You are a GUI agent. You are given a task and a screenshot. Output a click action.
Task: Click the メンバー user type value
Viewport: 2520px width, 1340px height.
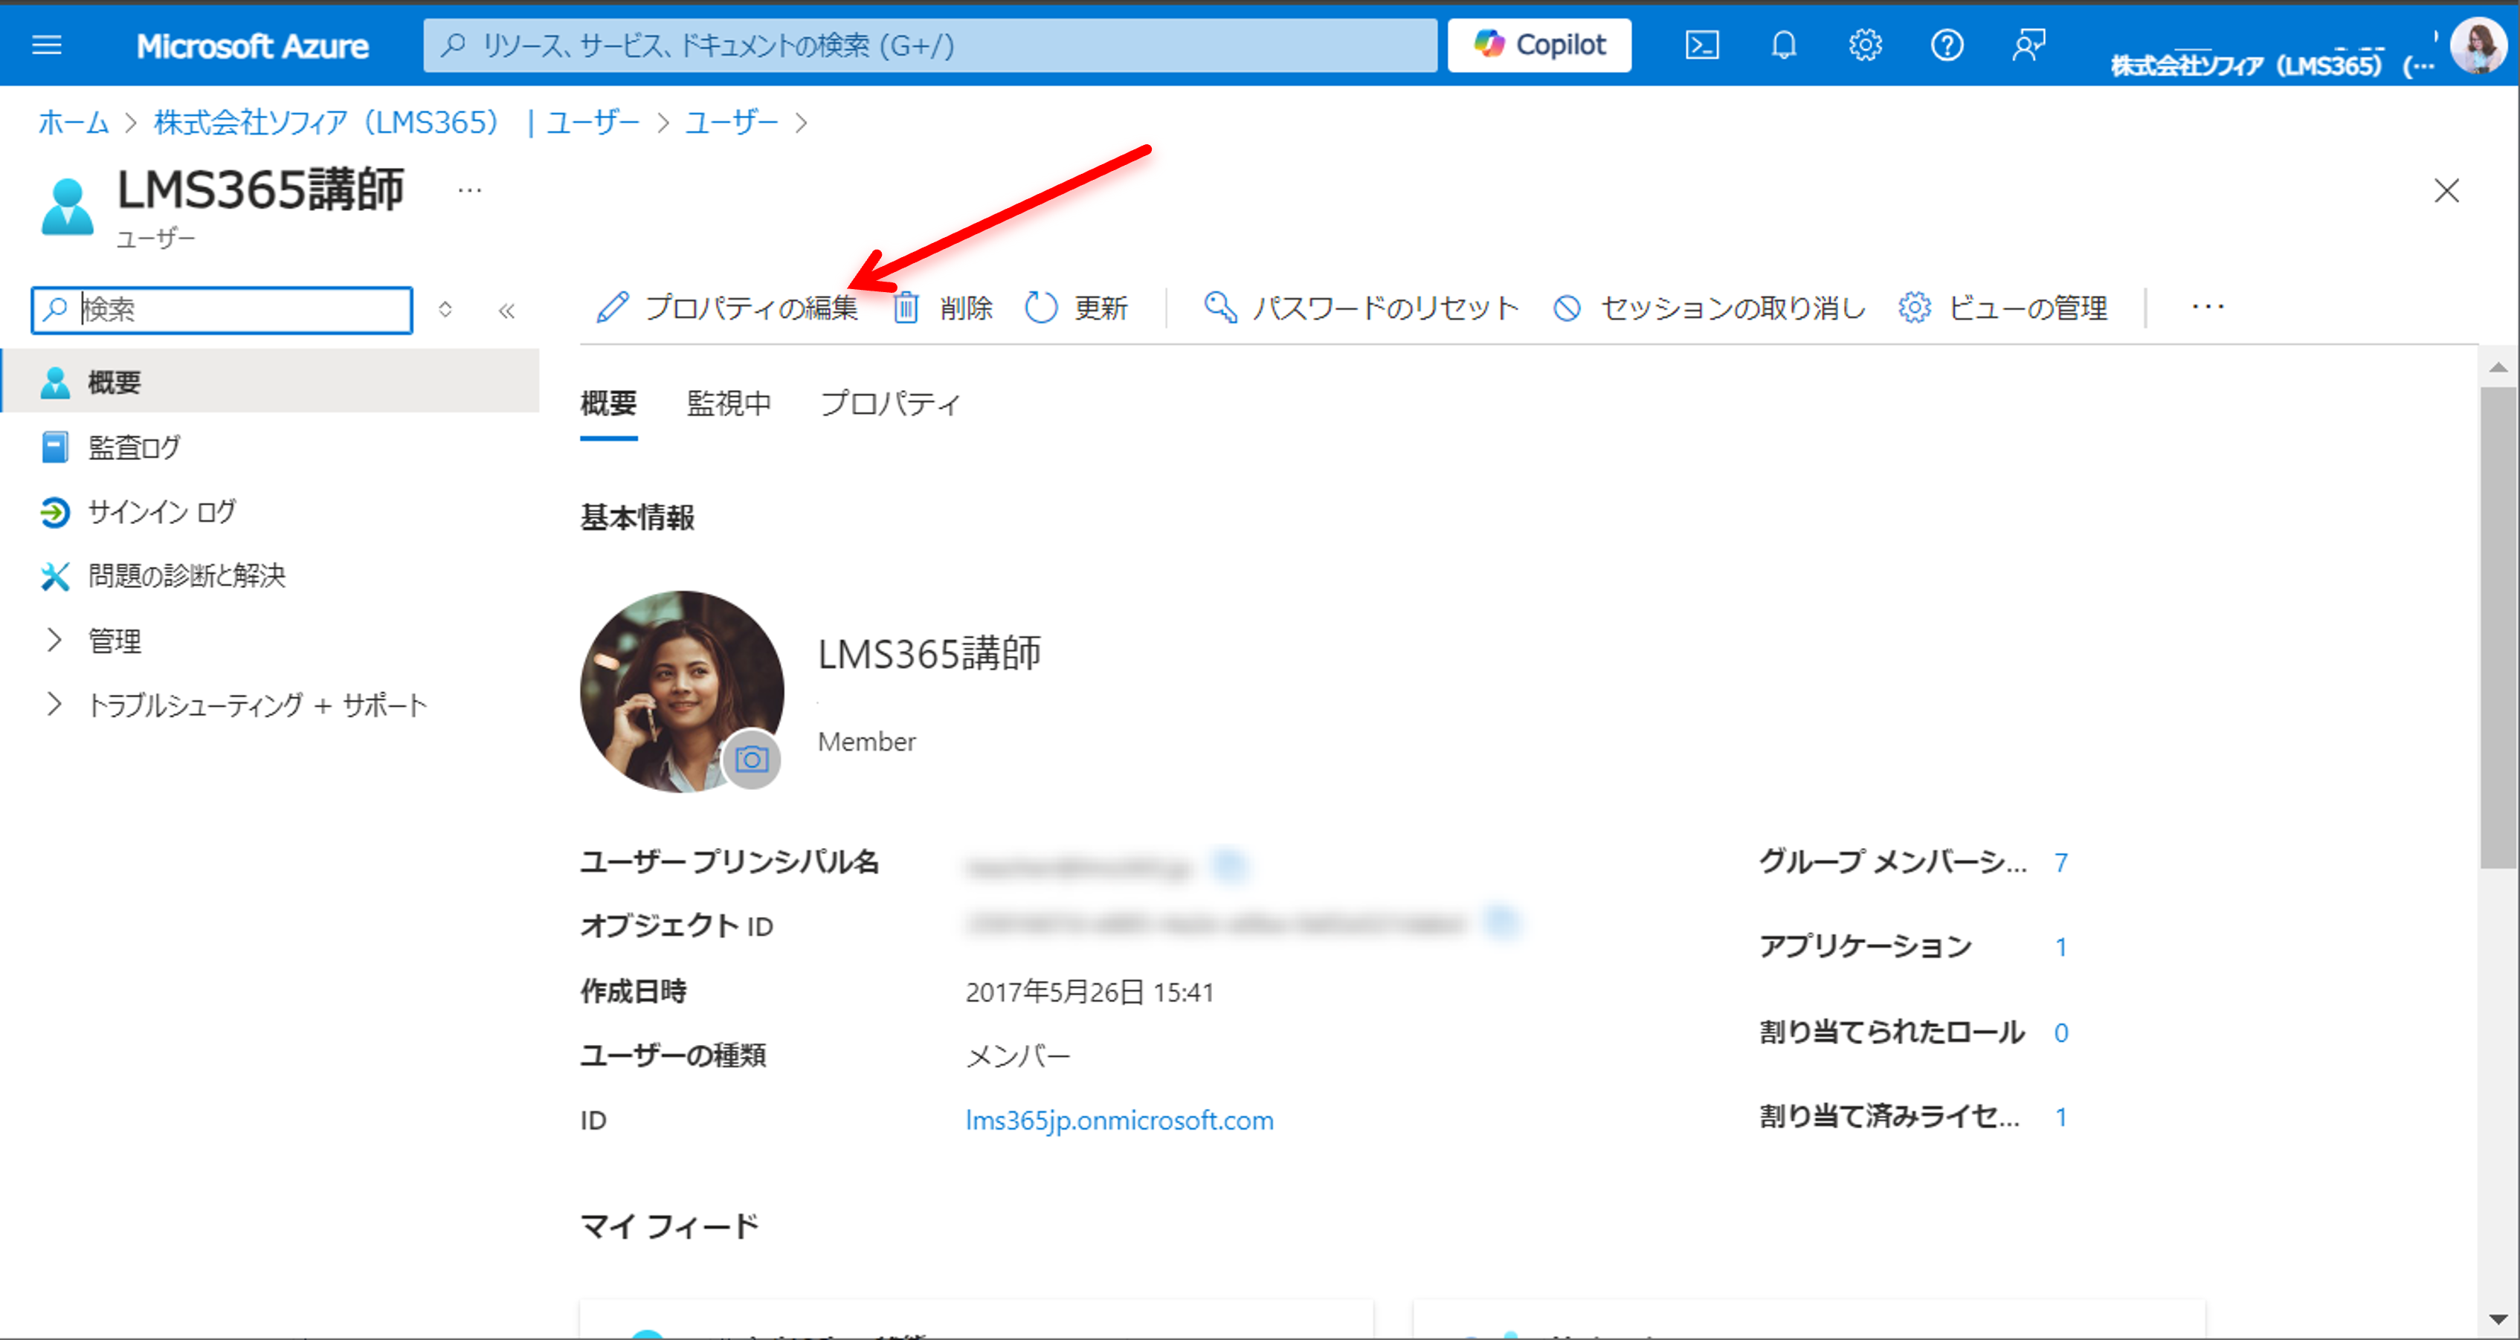[1019, 1055]
